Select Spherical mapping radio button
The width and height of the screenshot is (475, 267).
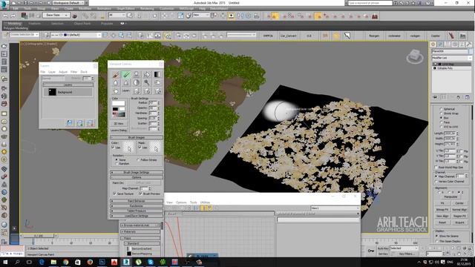(x=441, y=109)
